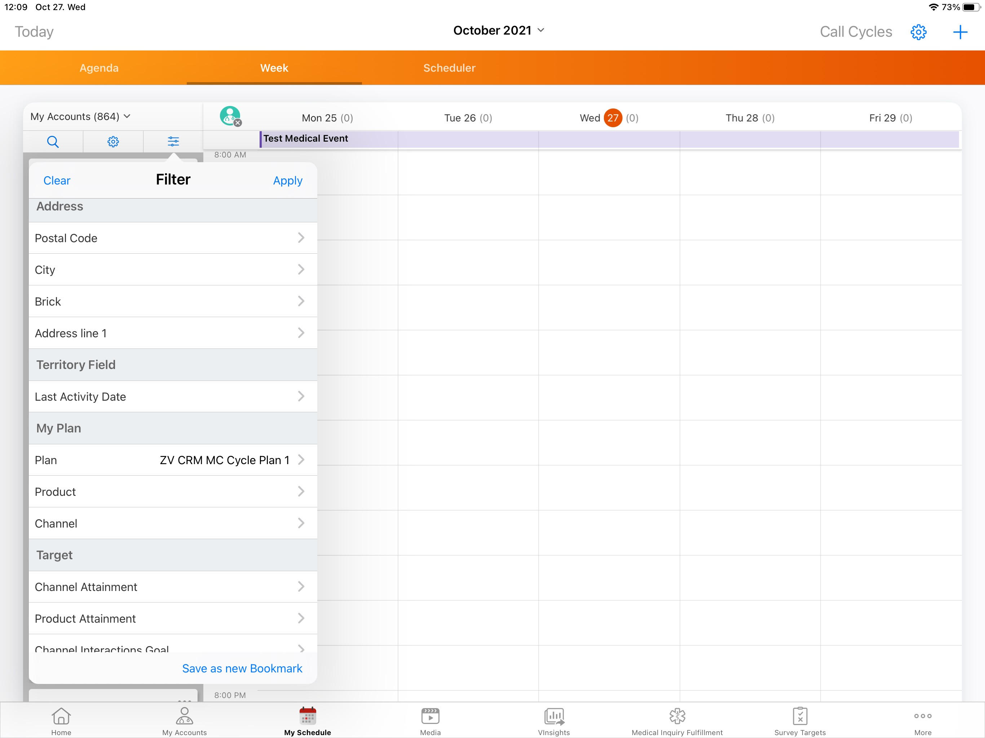The width and height of the screenshot is (985, 738).
Task: Open the Test Medical Event entry
Action: (305, 138)
